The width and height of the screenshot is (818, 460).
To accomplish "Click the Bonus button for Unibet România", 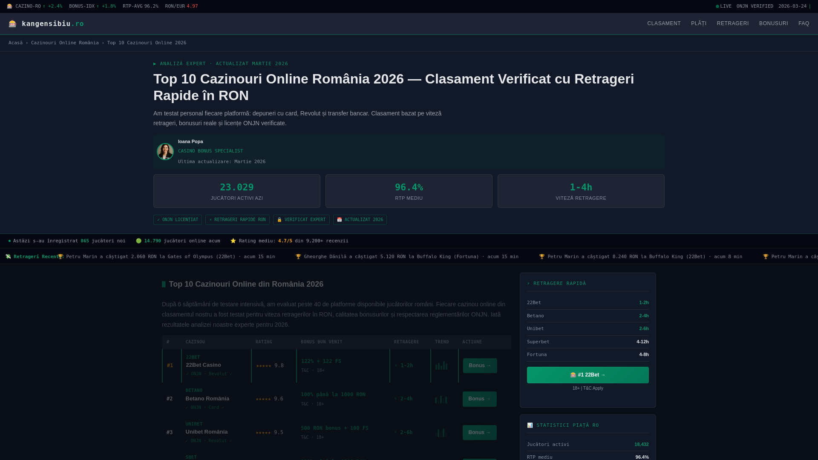I will tap(480, 432).
